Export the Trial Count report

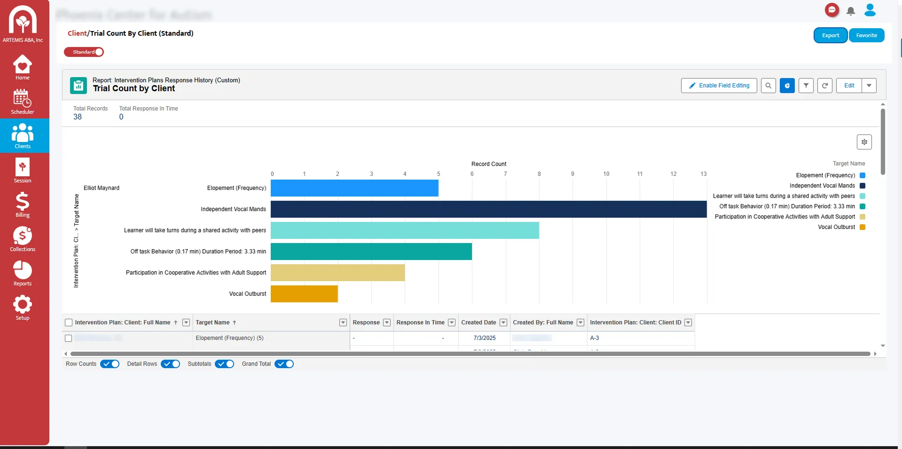pos(830,35)
